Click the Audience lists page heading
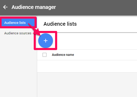 click(x=60, y=24)
